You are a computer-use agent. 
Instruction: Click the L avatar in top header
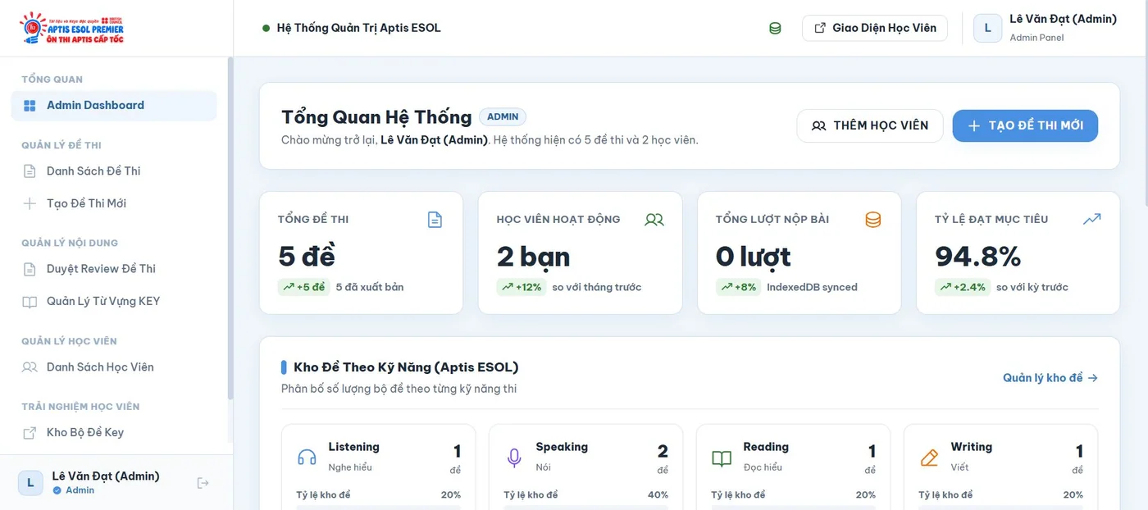[x=987, y=28]
